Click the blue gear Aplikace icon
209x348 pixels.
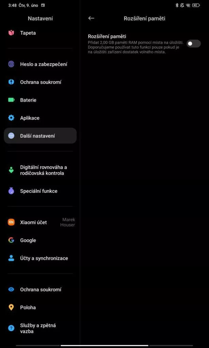pos(11,118)
